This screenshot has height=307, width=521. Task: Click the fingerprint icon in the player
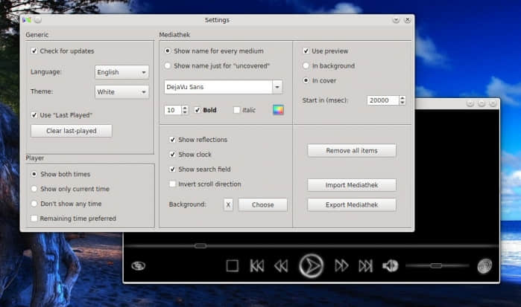484,265
